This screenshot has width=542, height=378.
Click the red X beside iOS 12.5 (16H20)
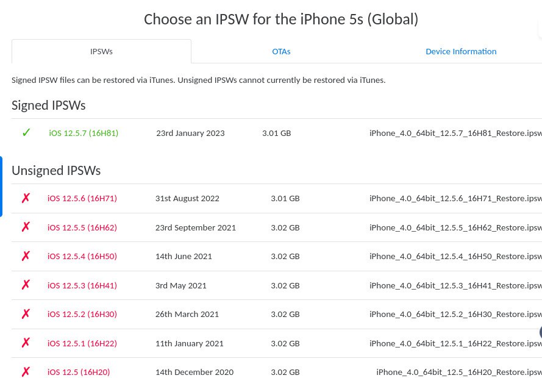click(x=26, y=372)
